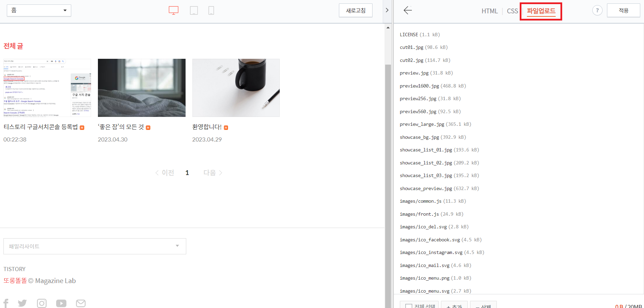
Task: Select the images/ico_mail.svg file
Action: [435, 265]
